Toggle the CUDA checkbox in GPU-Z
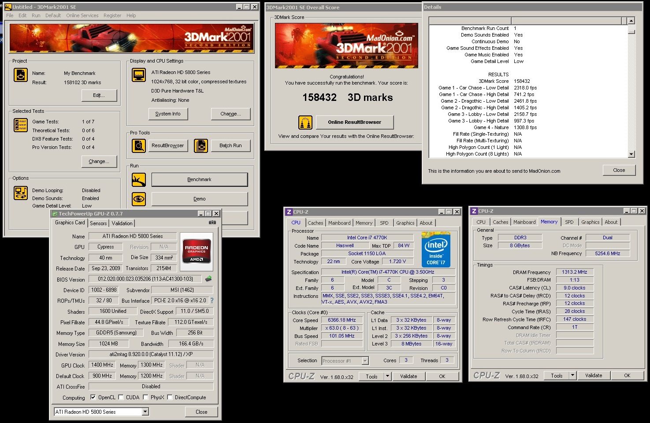The height and width of the screenshot is (423, 650). point(121,397)
